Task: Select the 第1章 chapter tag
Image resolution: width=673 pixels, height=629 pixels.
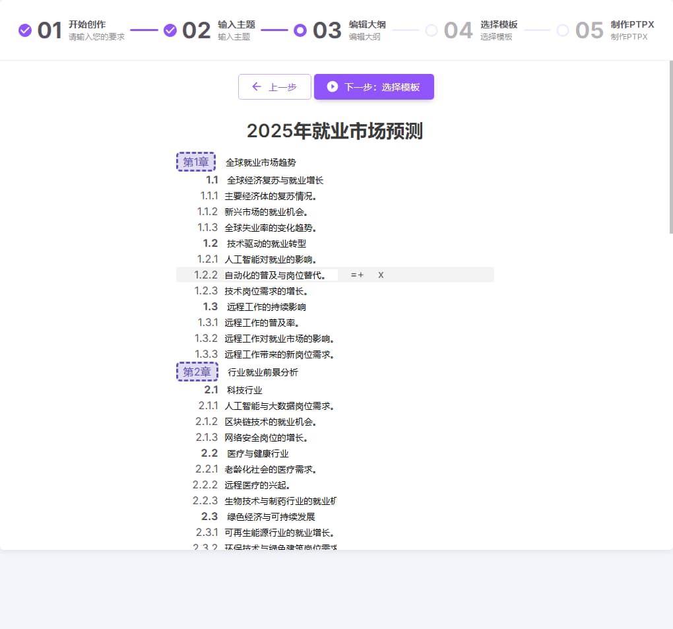Action: click(196, 162)
